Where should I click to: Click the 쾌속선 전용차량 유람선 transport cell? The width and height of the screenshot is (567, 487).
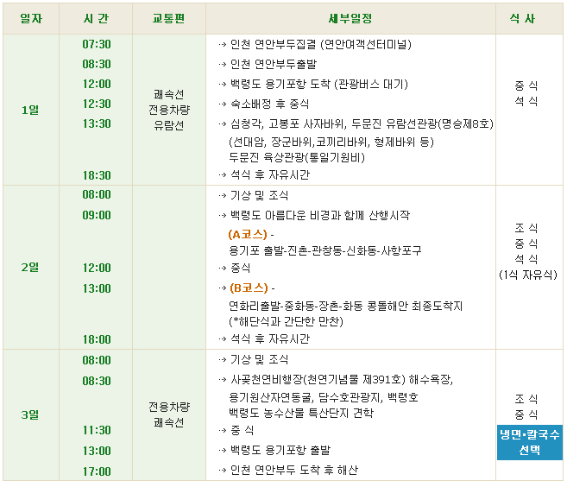[x=169, y=110]
